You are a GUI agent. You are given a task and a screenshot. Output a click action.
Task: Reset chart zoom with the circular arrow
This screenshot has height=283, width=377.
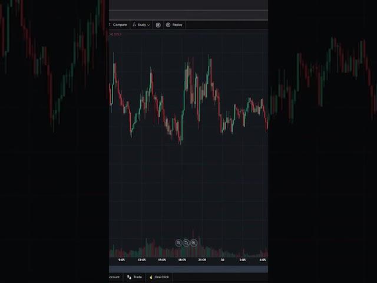coord(186,243)
